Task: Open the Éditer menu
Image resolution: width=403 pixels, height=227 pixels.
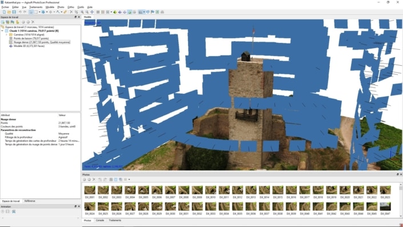Action: point(15,7)
